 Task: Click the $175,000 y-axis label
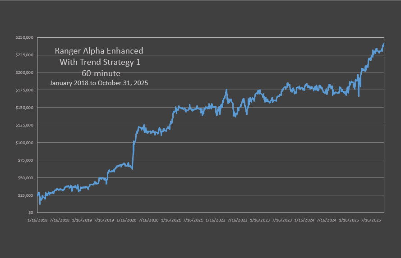coord(25,90)
